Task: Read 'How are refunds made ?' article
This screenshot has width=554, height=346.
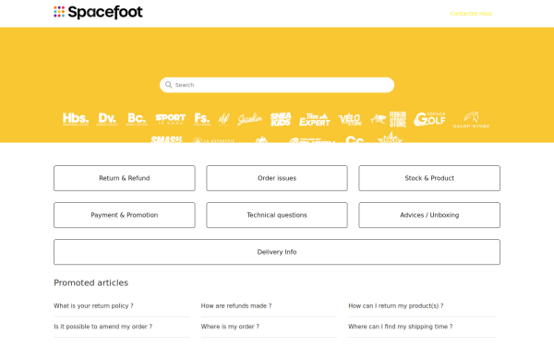Action: coord(236,305)
